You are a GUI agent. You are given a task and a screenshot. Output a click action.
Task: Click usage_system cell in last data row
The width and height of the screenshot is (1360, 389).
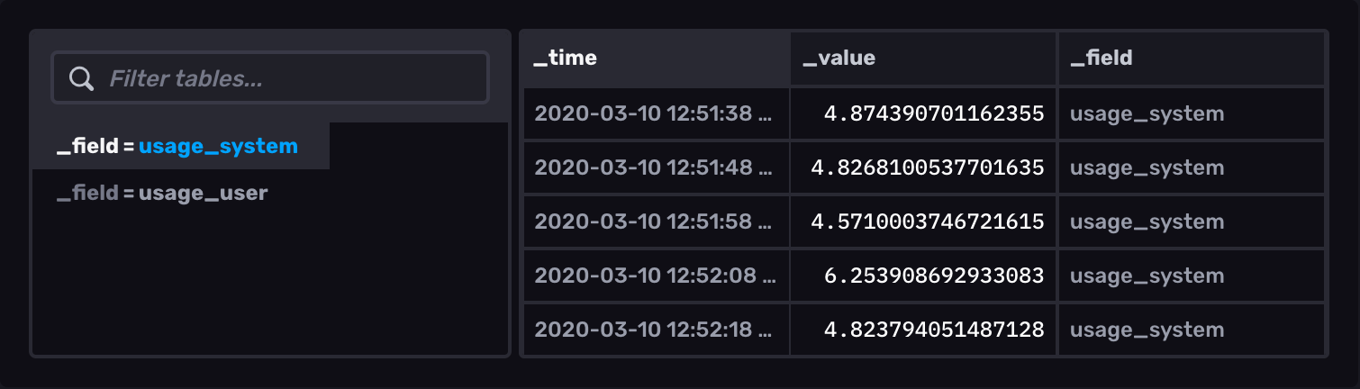click(1147, 330)
